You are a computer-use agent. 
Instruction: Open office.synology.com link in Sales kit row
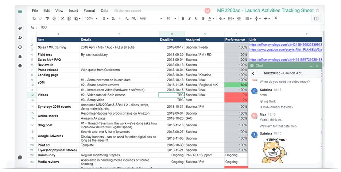[x=286, y=60]
